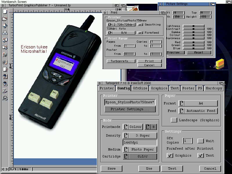Change Feed from Automatic Feed
The width and height of the screenshot is (232, 174).
pyautogui.click(x=198, y=111)
